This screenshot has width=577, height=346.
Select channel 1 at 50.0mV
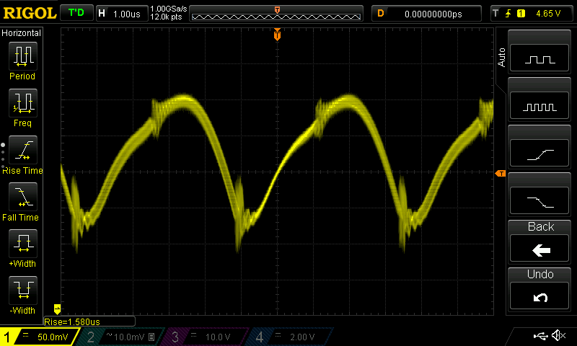[39, 337]
